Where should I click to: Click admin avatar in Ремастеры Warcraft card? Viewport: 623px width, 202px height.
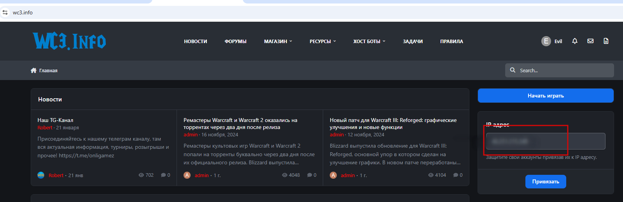187,175
